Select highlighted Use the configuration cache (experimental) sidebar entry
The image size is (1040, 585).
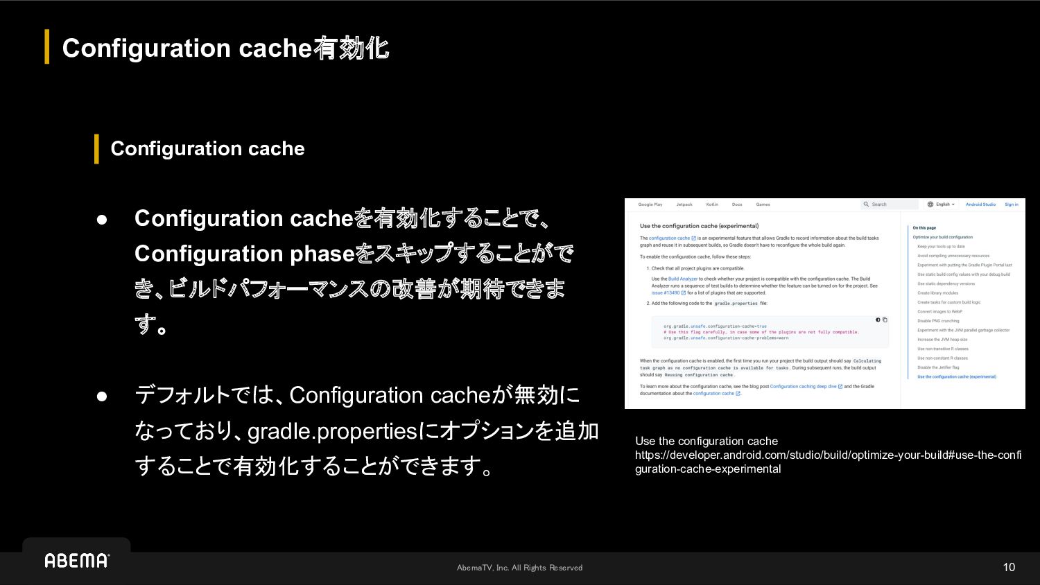pos(956,377)
